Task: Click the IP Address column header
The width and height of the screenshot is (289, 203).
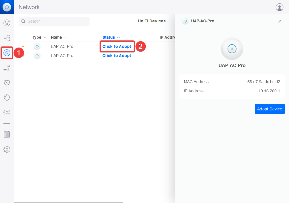Action: pos(167,37)
